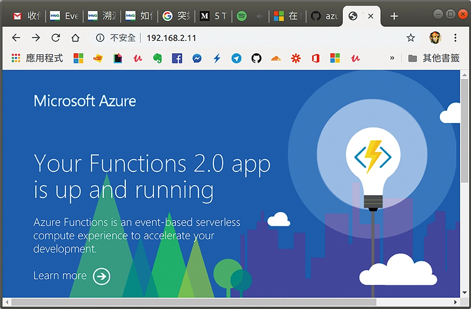Switch to the InfoQ tab titled Eve
471x309 pixels.
point(64,16)
